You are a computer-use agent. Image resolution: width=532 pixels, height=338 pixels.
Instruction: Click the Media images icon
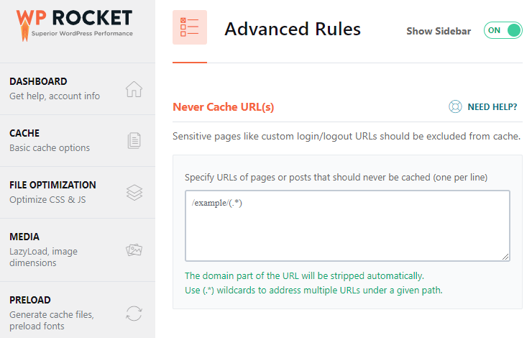pyautogui.click(x=134, y=250)
